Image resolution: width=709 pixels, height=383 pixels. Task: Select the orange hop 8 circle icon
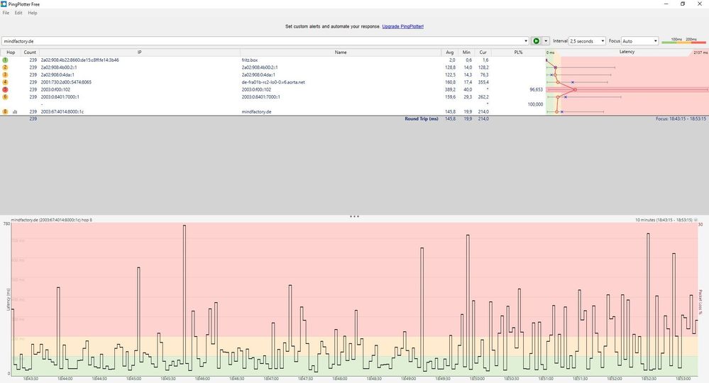5,111
